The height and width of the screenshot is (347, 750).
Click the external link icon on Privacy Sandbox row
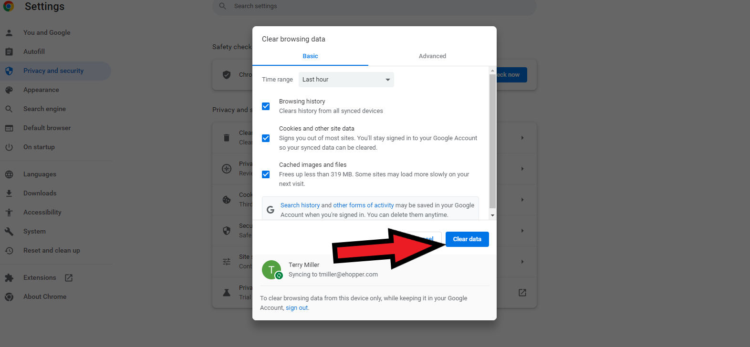point(522,292)
